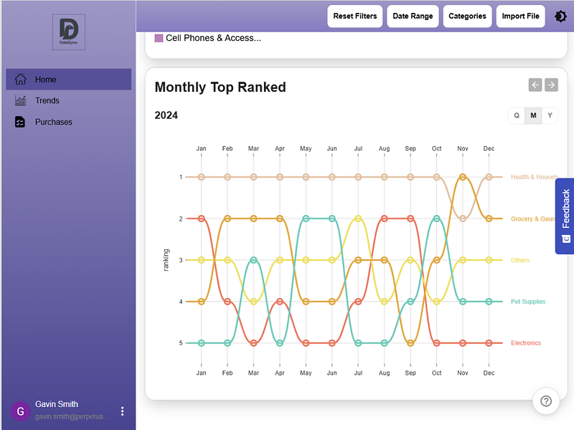Click Health & Household rank 2 point in Nov
This screenshot has width=574, height=430.
(x=463, y=219)
